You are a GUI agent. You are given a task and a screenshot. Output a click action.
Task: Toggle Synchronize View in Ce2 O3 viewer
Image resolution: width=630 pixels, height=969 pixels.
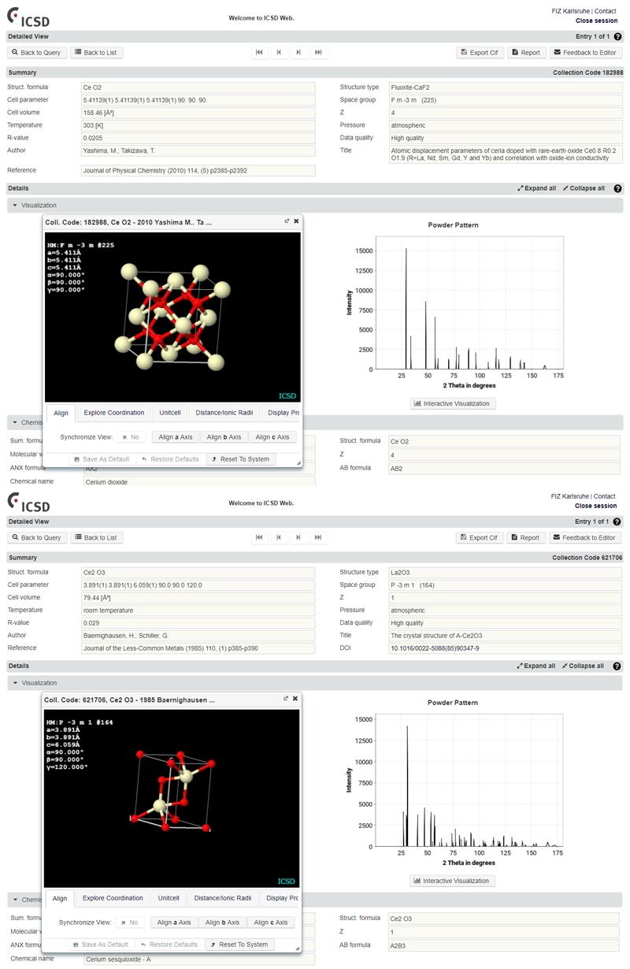(x=130, y=922)
